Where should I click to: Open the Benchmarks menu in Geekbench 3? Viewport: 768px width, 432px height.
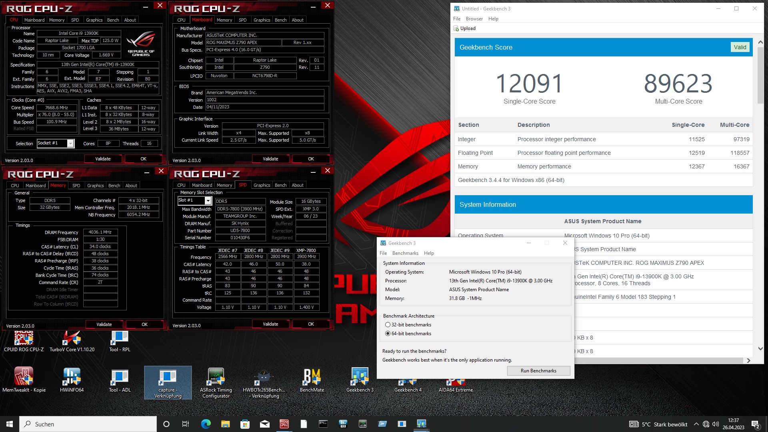point(405,253)
